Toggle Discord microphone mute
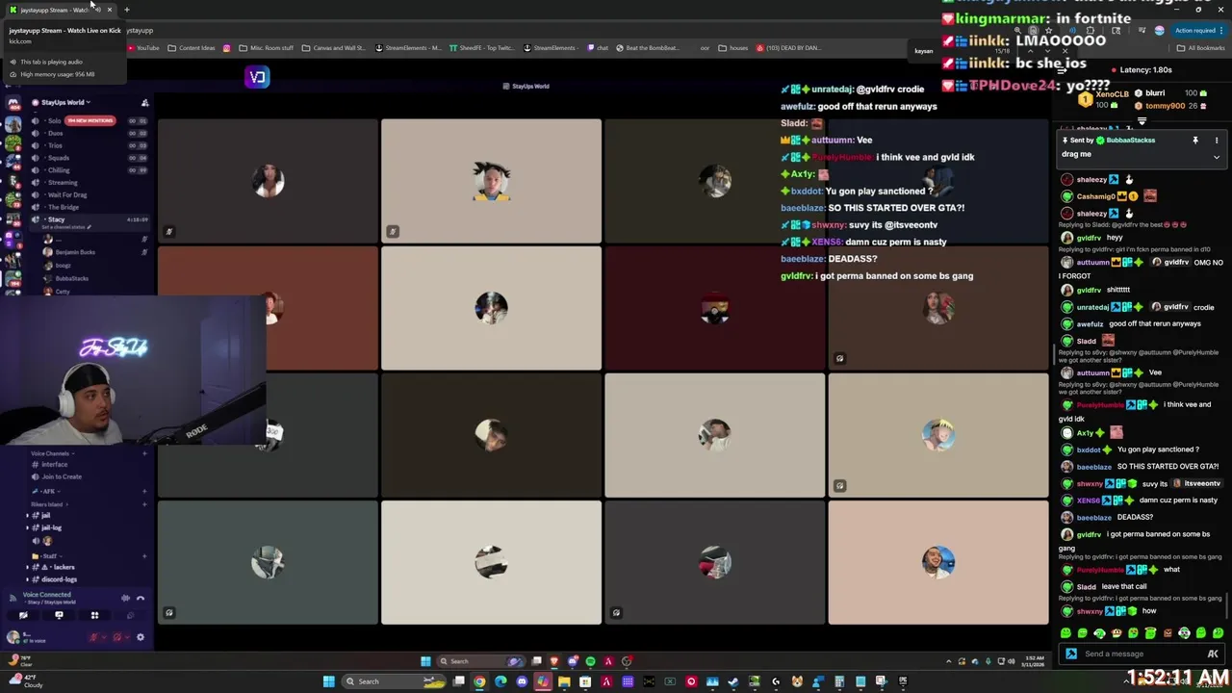Screen dimensions: 1232x693 [94, 637]
